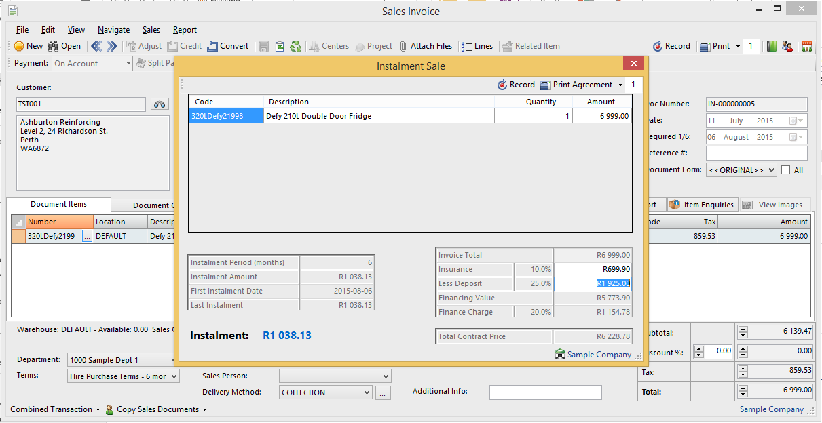Screen dimensions: 822x423
Task: Click the Sample Company link in dialog
Action: click(x=599, y=355)
